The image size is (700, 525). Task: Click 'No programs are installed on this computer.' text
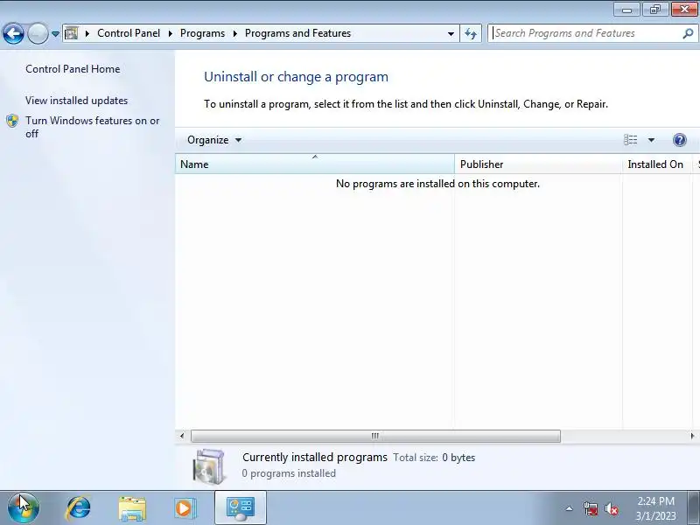tap(437, 184)
